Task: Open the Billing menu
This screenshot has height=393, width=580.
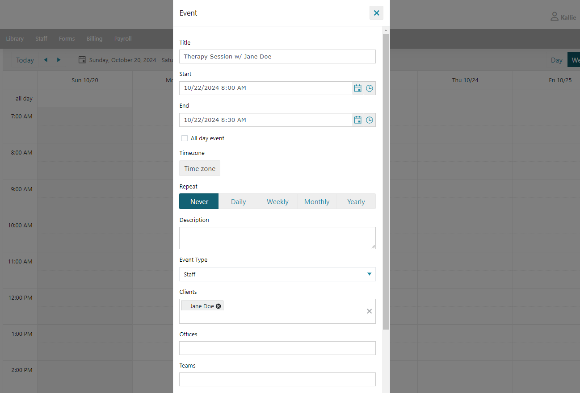Action: 94,39
